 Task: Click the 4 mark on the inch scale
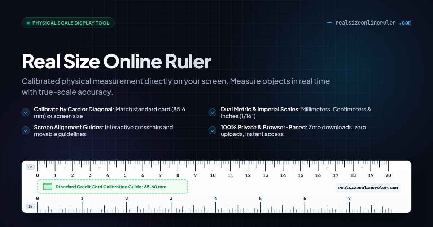[216, 199]
